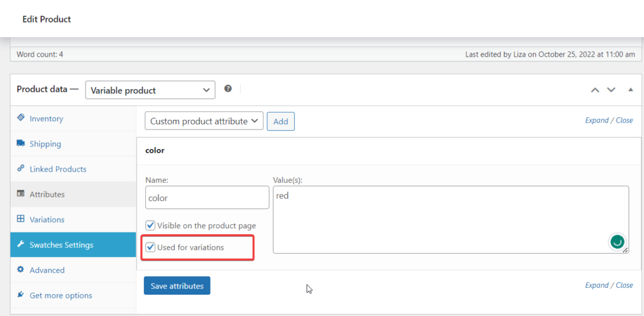Move Product data panel down
Viewport: 644px width, 316px height.
pos(611,90)
